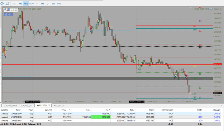Image resolution: width=224 pixels, height=131 pixels.
Task: Click profit value 2.20
Action: pyautogui.click(x=200, y=121)
